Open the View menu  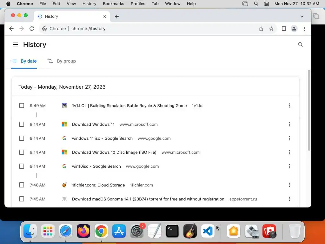(x=71, y=4)
